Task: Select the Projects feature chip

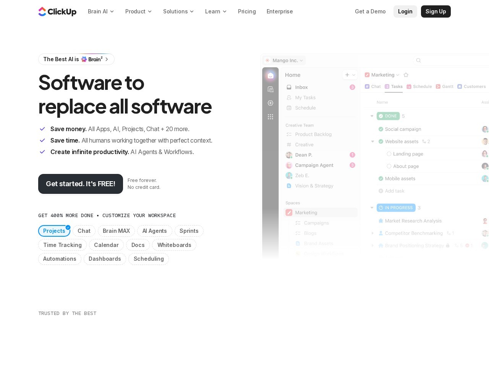Action: [54, 231]
